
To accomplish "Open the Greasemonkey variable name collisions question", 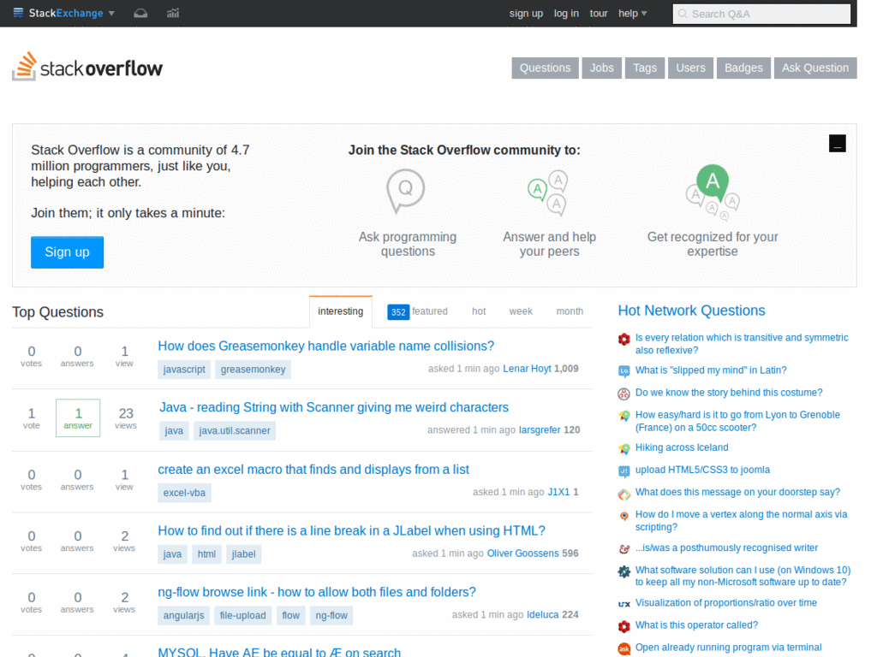I will click(326, 346).
